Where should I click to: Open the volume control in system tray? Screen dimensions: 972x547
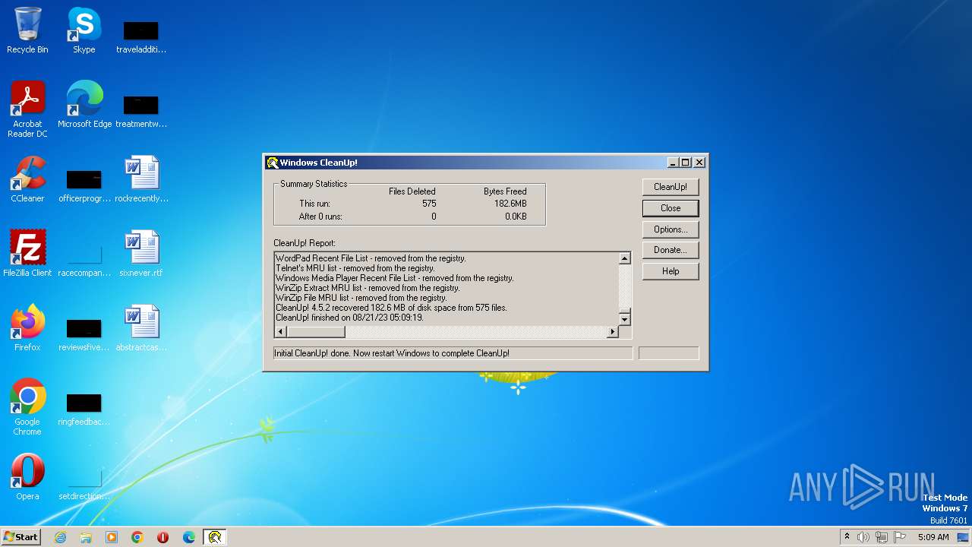pyautogui.click(x=863, y=537)
